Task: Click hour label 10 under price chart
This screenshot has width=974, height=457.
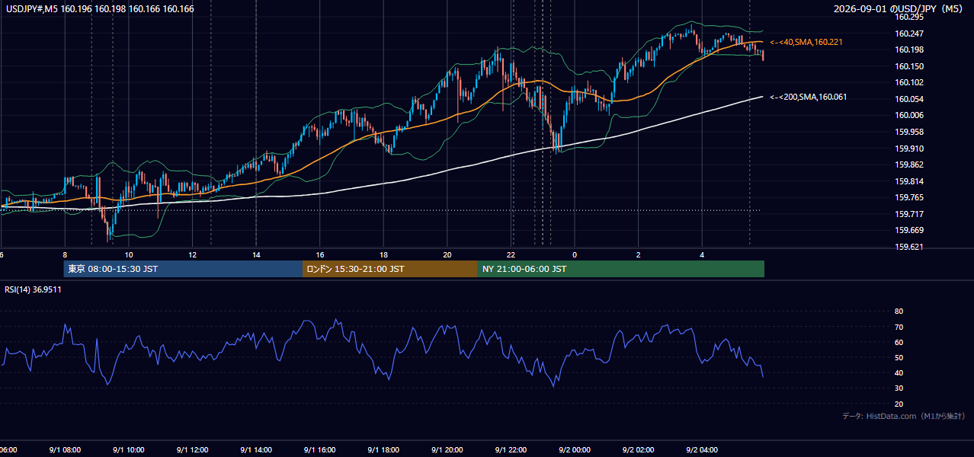Action: [129, 254]
